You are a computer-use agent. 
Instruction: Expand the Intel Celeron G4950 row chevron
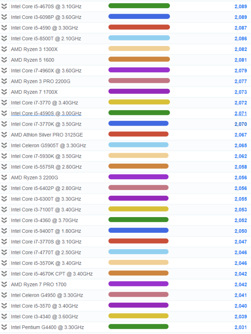(x=4, y=295)
